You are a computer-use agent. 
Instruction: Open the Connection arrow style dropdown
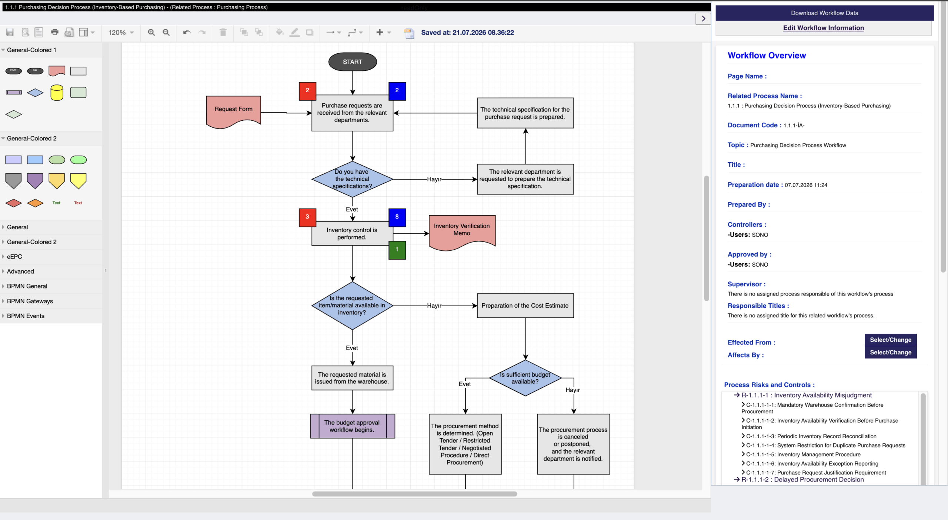click(333, 33)
